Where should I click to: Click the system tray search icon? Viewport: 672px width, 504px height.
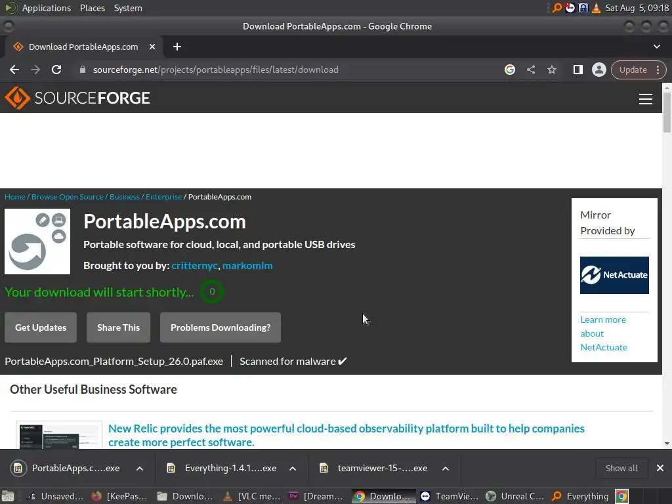coord(556,8)
